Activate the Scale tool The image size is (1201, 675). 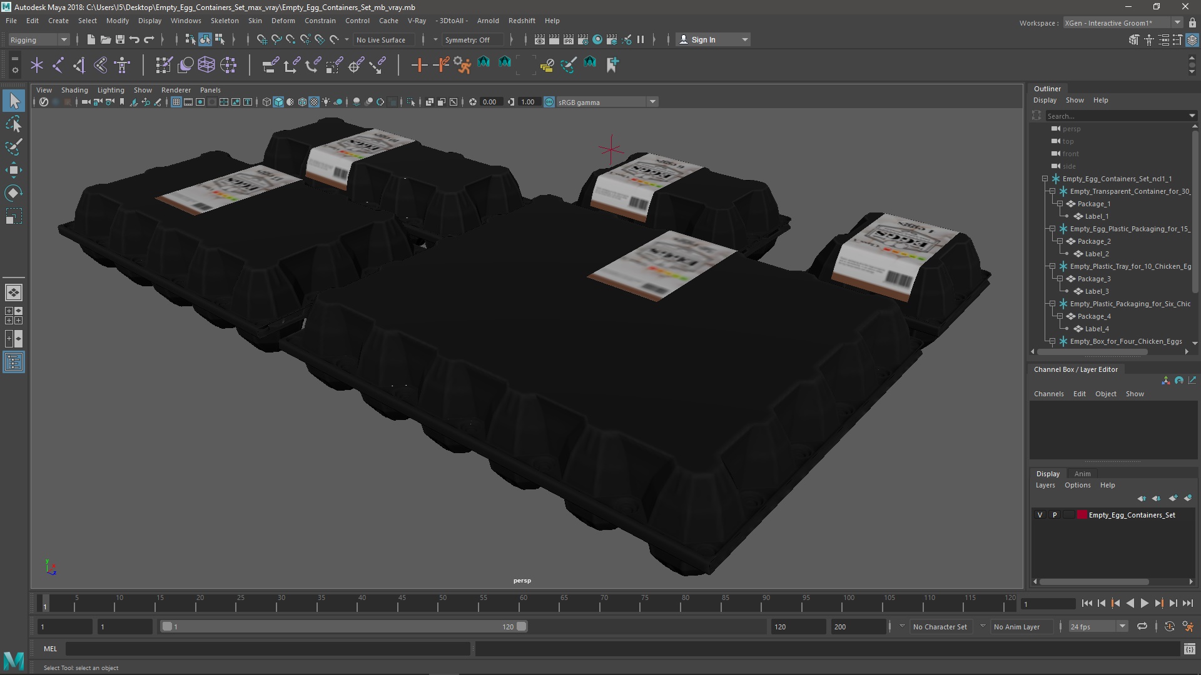point(14,216)
